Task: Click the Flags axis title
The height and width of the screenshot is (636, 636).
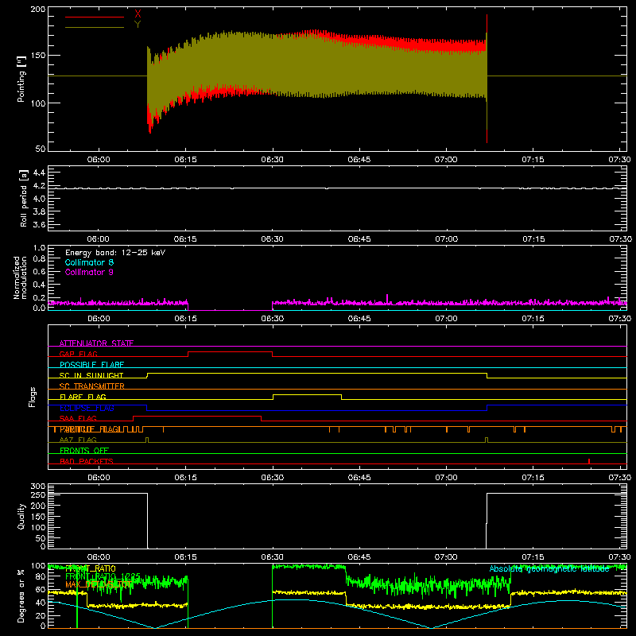Action: coord(32,397)
